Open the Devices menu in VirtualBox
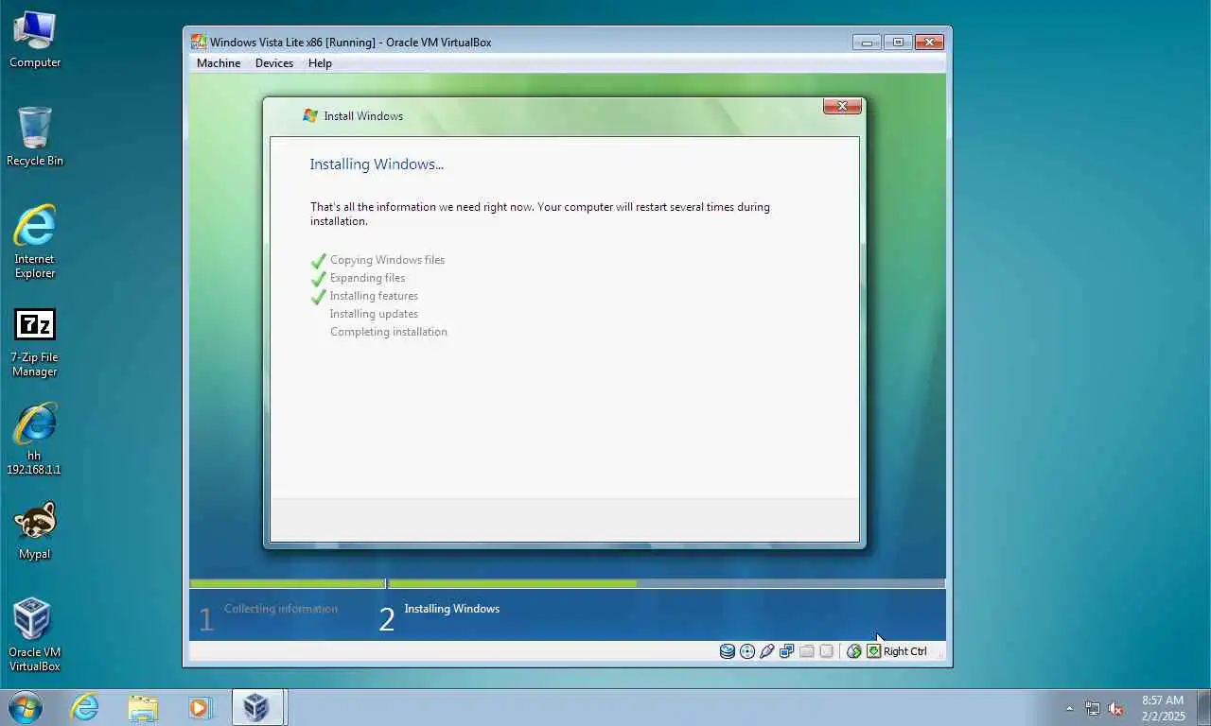The image size is (1211, 726). click(x=274, y=63)
